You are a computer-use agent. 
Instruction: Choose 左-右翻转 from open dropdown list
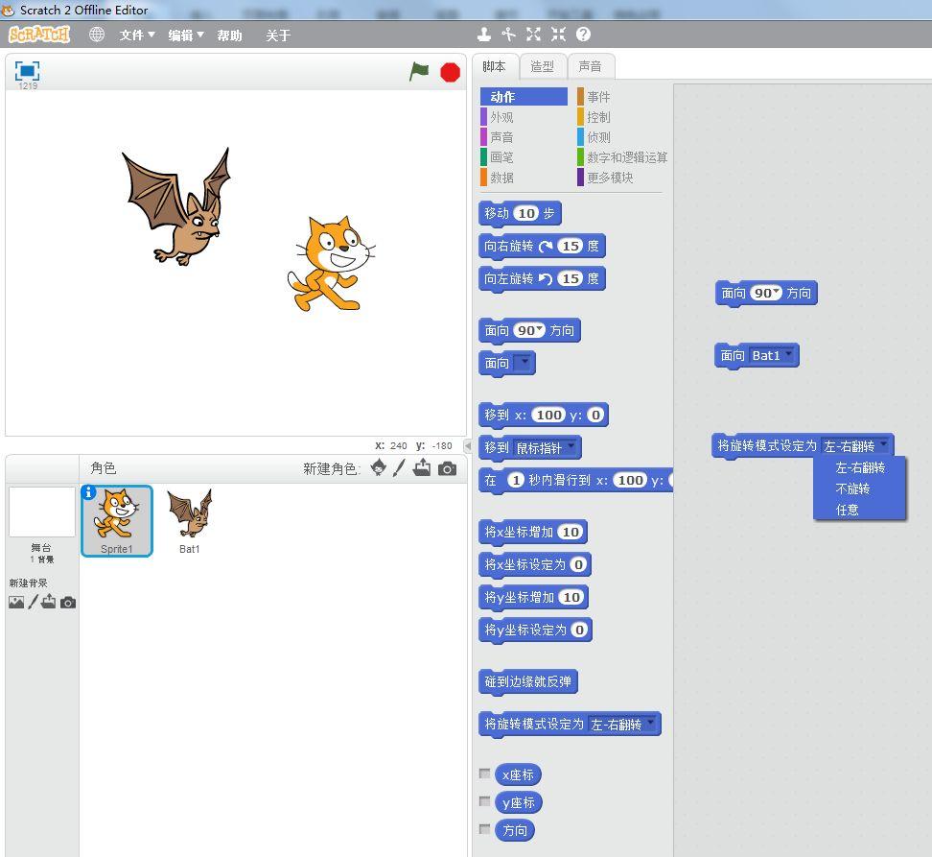[859, 468]
